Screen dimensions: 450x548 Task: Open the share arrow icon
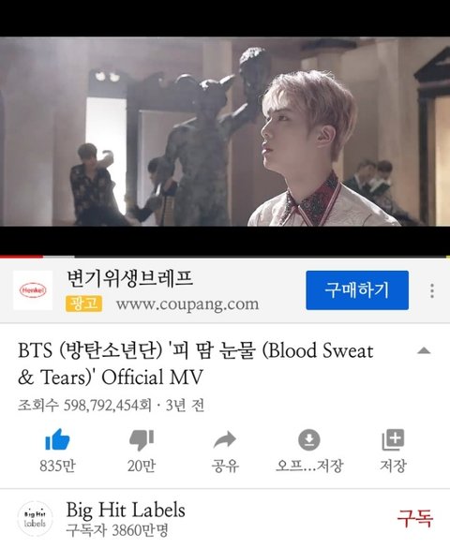(x=225, y=440)
